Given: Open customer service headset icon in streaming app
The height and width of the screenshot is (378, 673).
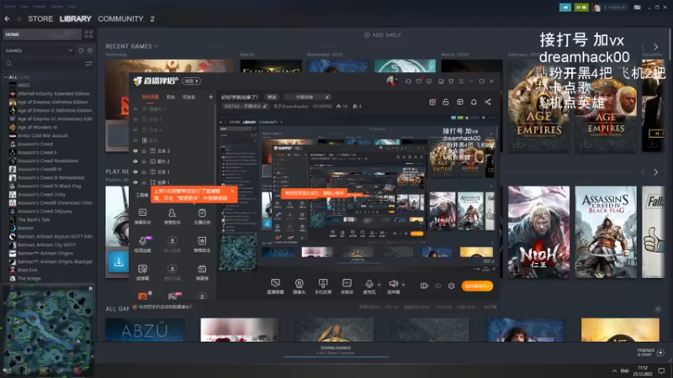Looking at the screenshot, I should click(x=408, y=81).
